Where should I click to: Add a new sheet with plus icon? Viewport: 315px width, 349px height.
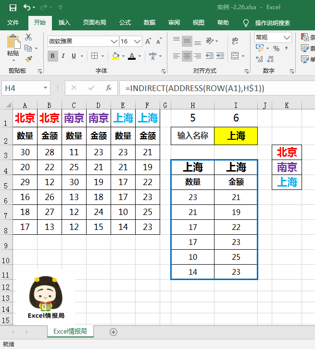point(113,332)
